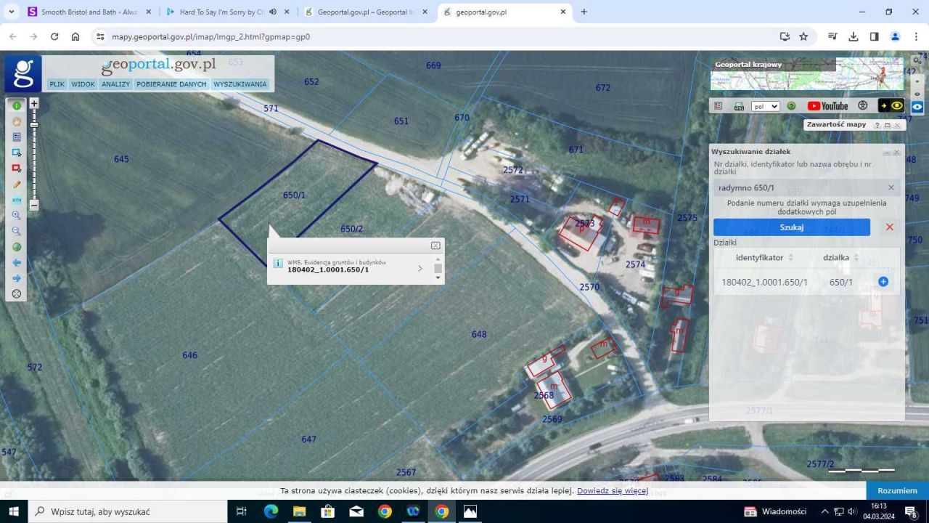Viewport: 929px width, 523px height.
Task: Click the magnifier zoom-in tool
Action: point(16,216)
